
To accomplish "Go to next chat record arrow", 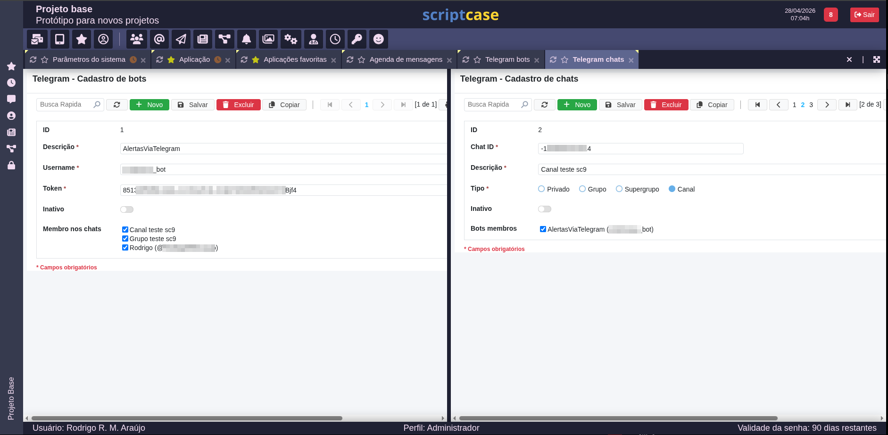I will (x=827, y=105).
